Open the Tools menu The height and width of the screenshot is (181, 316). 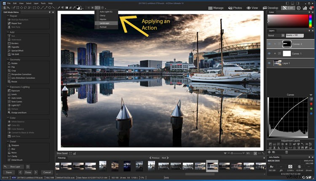click(x=43, y=3)
